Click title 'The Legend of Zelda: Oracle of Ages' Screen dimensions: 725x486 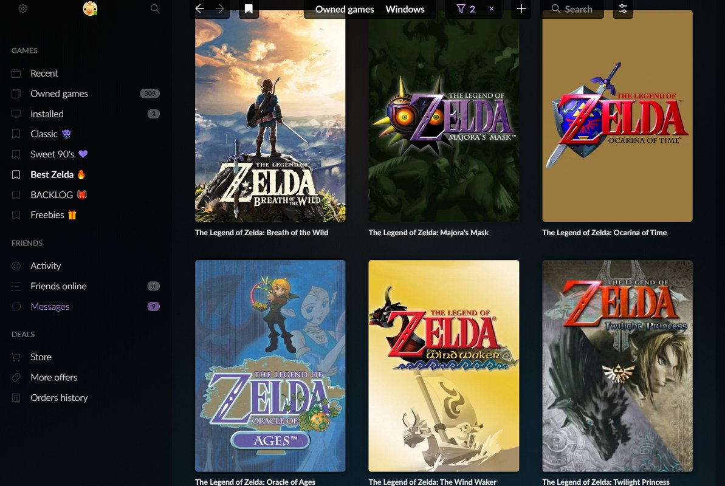[255, 482]
